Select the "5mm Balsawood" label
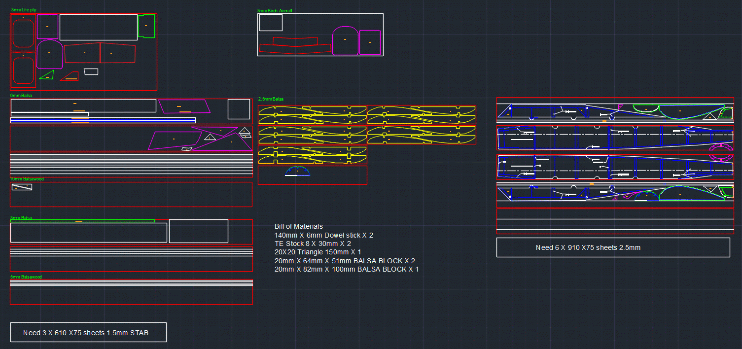The image size is (742, 349). point(26,277)
